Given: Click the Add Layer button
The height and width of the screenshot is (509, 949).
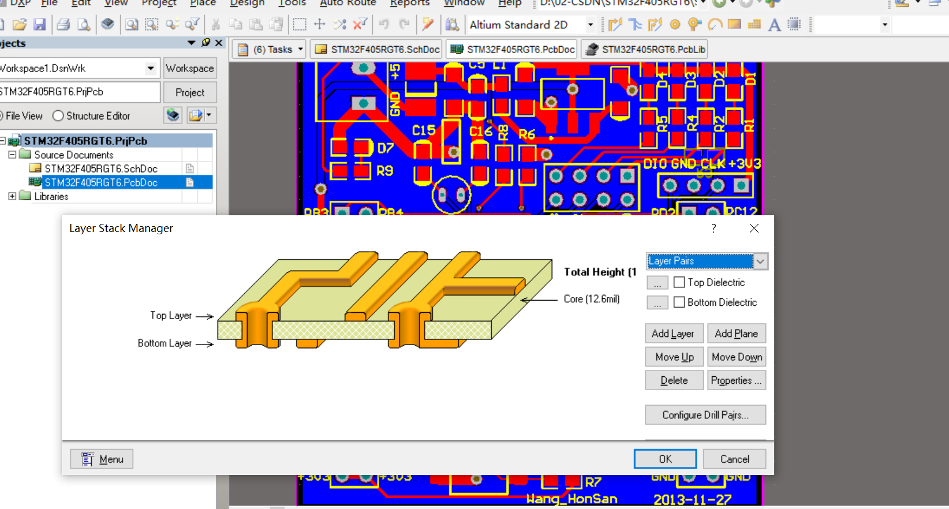Looking at the screenshot, I should (x=674, y=334).
